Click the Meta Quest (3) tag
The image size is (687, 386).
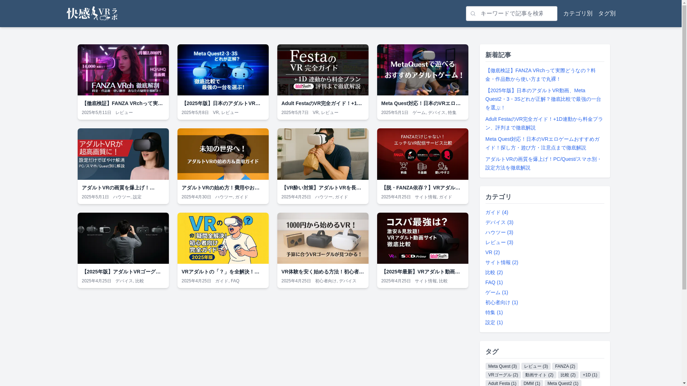point(502,366)
